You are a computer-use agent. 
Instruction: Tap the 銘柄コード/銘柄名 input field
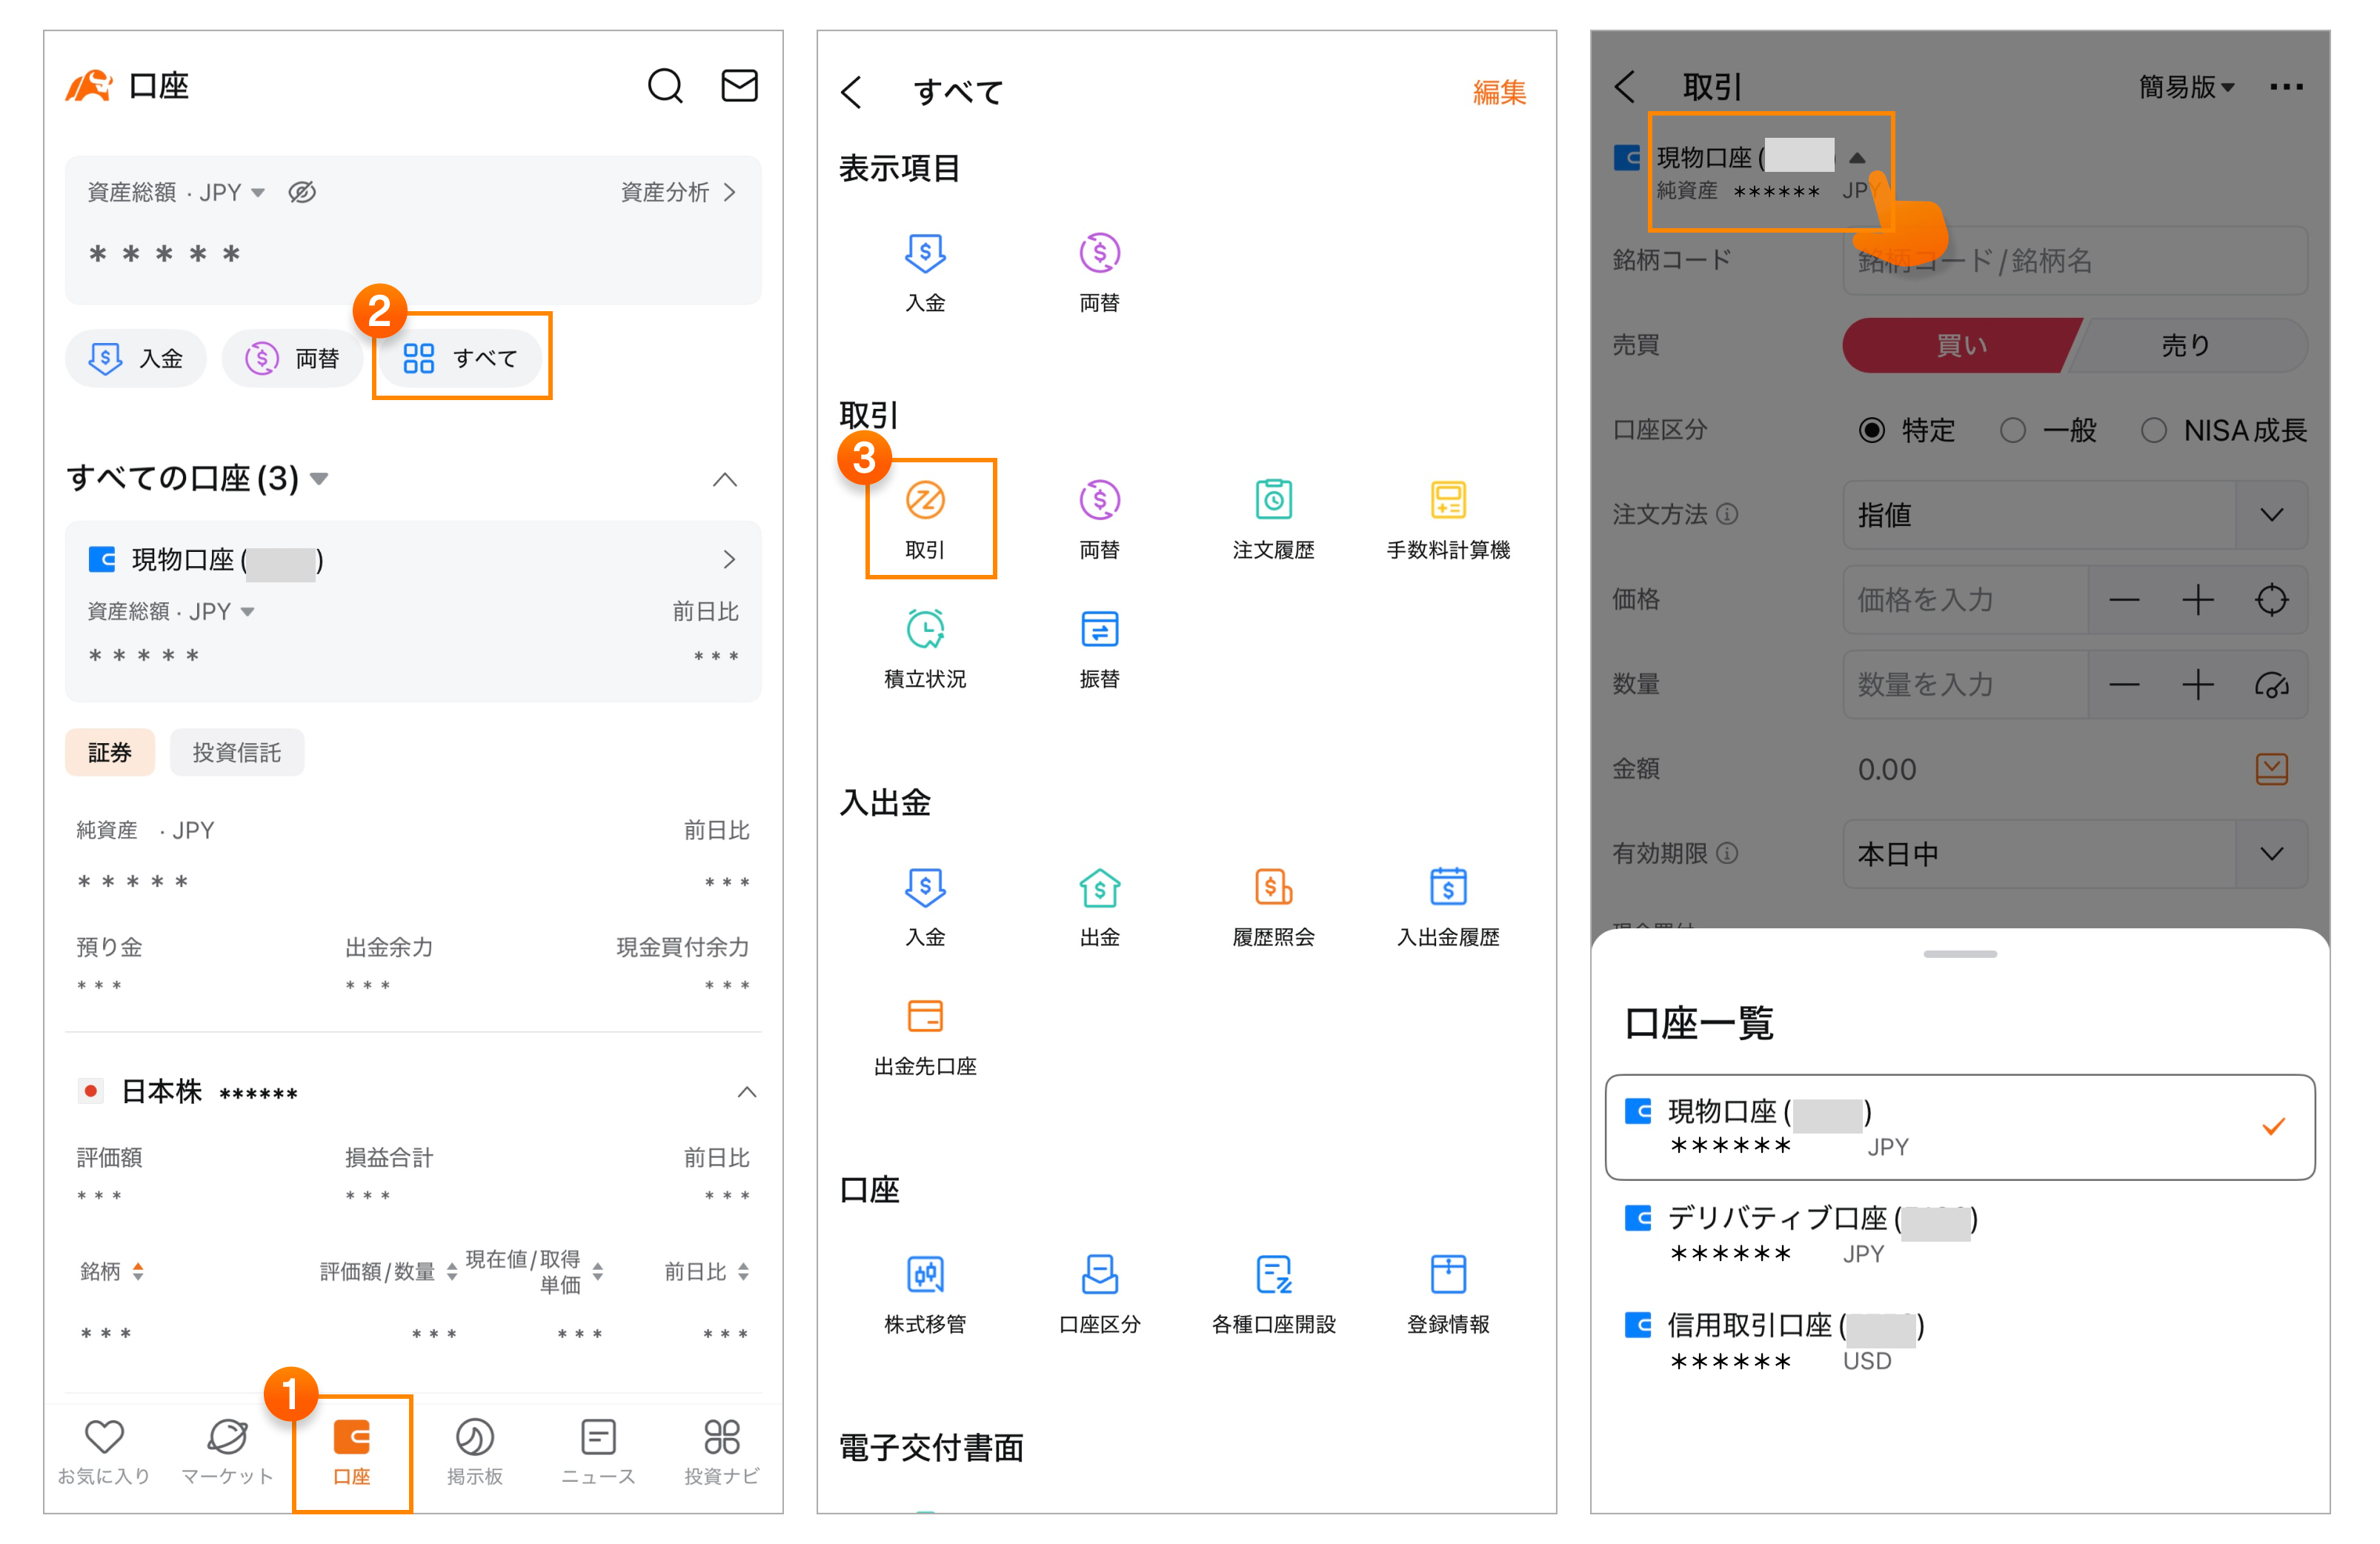coord(2075,261)
